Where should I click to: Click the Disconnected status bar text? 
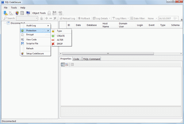(x=9, y=121)
